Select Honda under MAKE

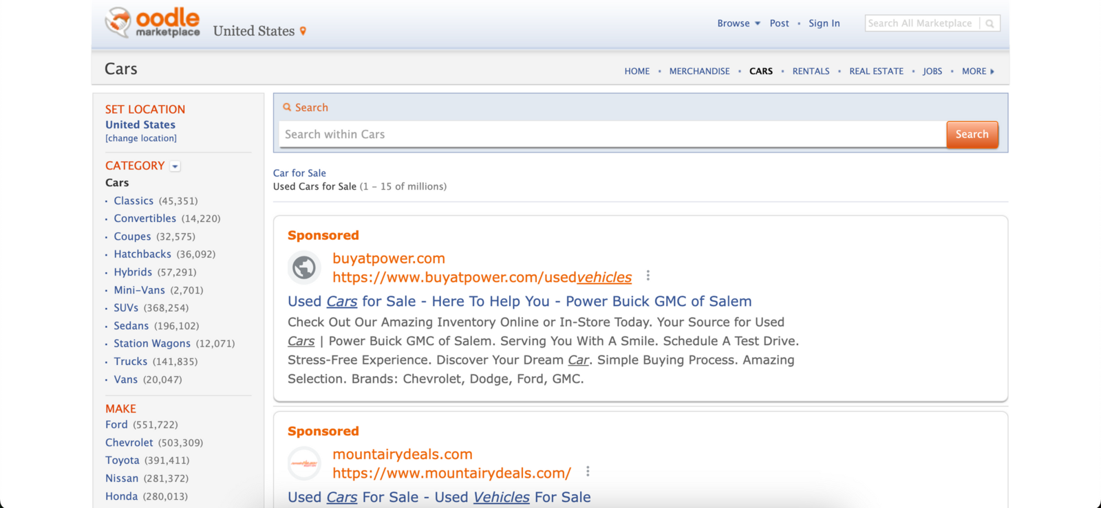click(x=122, y=496)
